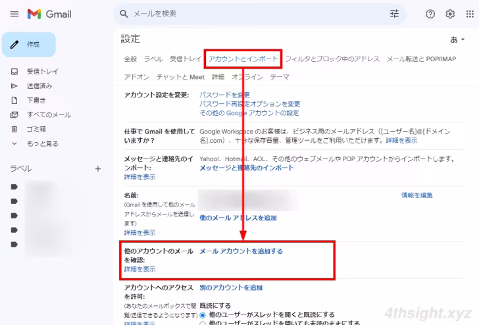Click 詳細を表示 under the 名前 section
This screenshot has width=479, height=325.
pos(139,233)
